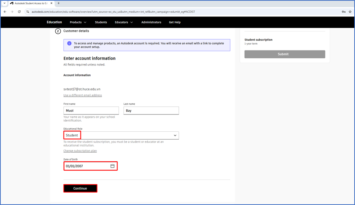Bookmark this page with the star icon
The image size is (355, 205).
(350, 12)
